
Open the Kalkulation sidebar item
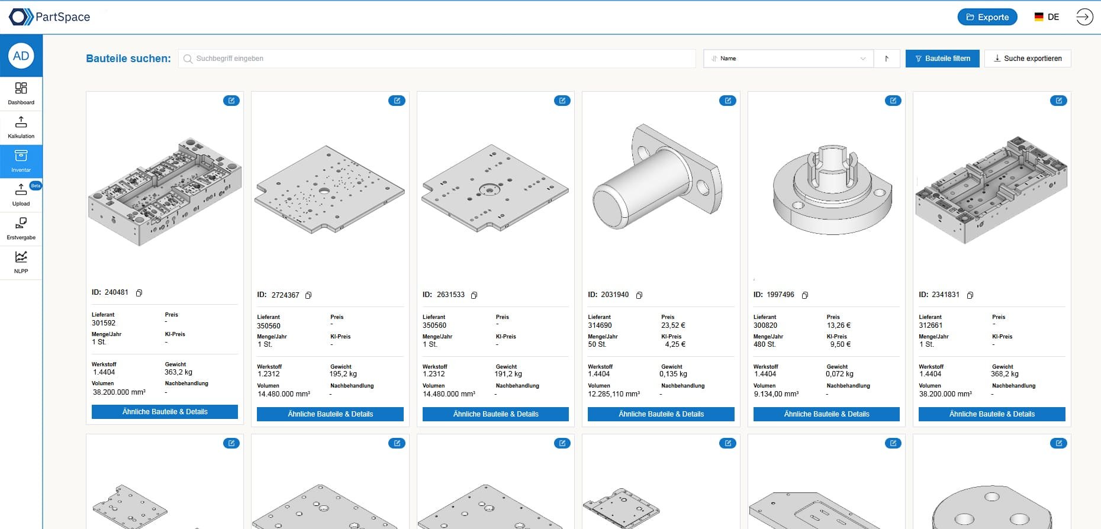coord(21,127)
